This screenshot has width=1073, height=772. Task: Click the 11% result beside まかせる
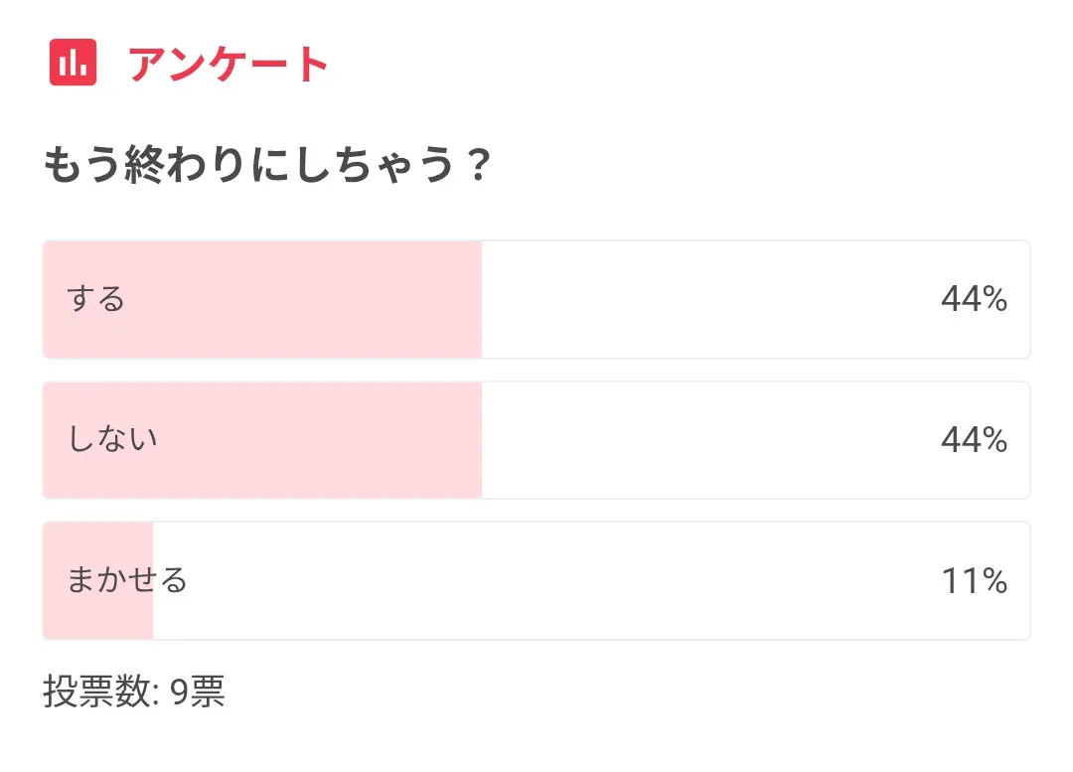pos(974,580)
